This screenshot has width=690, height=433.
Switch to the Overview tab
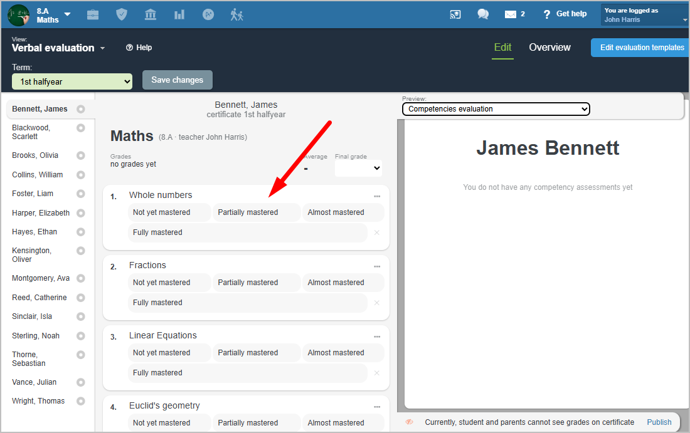click(x=549, y=48)
